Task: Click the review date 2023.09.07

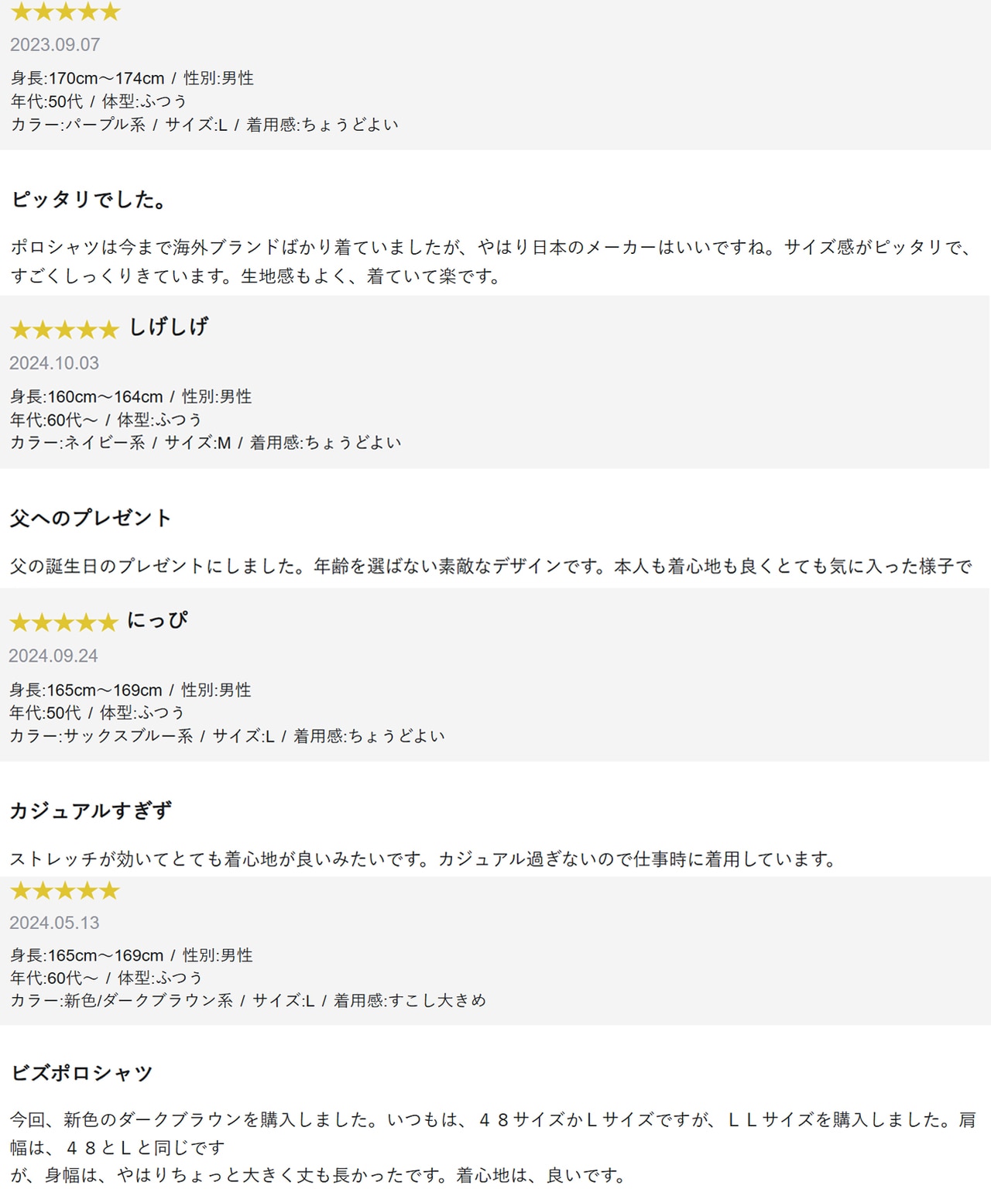Action: coord(55,45)
